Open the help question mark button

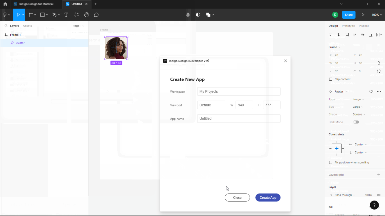pos(374,205)
